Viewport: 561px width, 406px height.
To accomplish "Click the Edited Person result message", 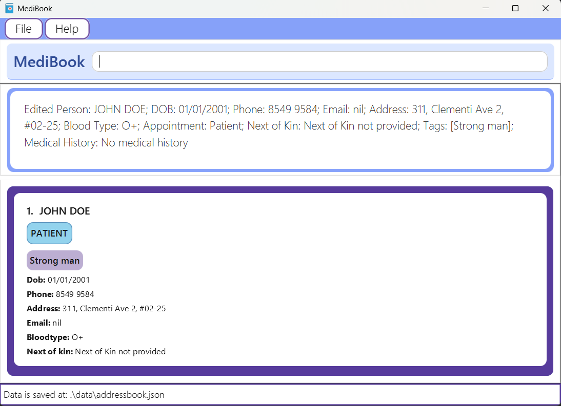I will tap(269, 126).
